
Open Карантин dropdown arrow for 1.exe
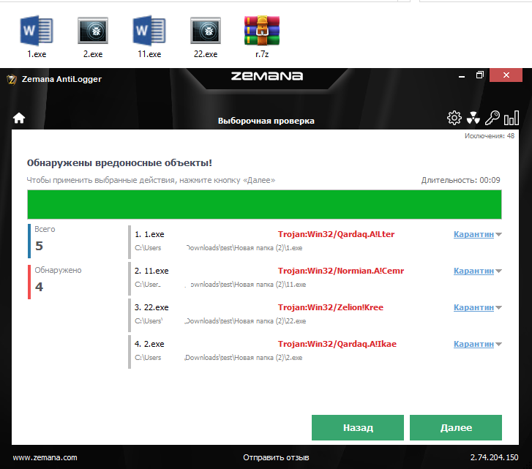(x=498, y=234)
